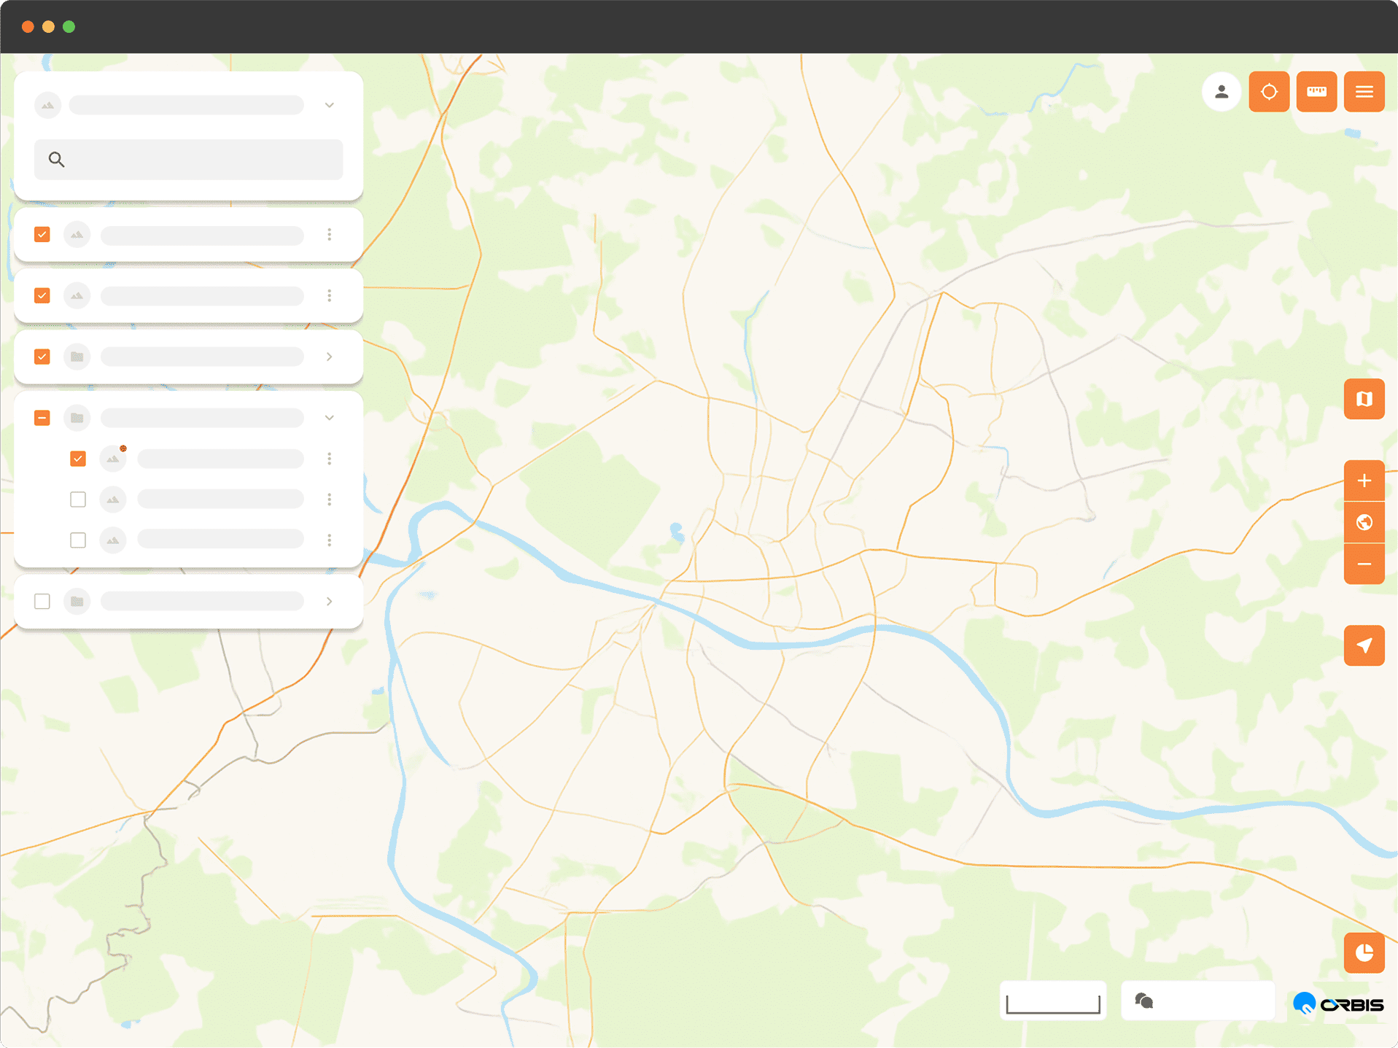The height and width of the screenshot is (1048, 1398).
Task: Click the layer search input field
Action: pos(189,159)
